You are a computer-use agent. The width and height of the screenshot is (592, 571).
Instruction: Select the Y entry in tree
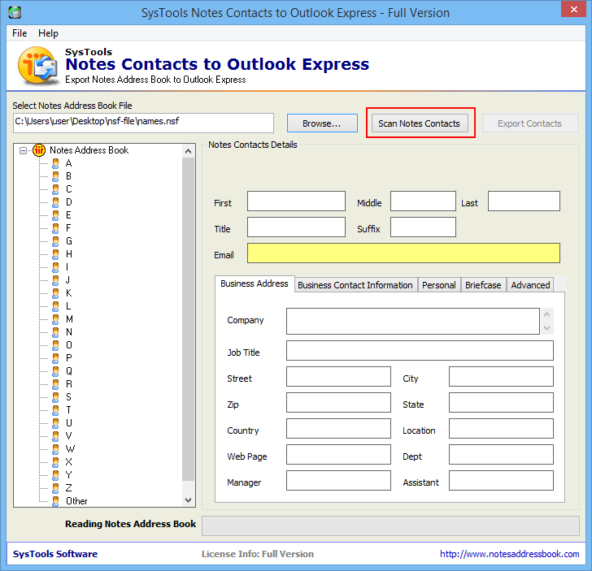tap(68, 475)
